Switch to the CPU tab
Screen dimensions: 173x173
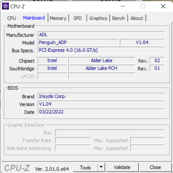pyautogui.click(x=11, y=18)
